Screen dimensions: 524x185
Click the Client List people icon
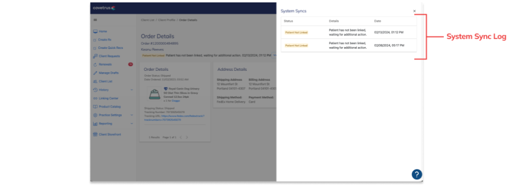(95, 81)
